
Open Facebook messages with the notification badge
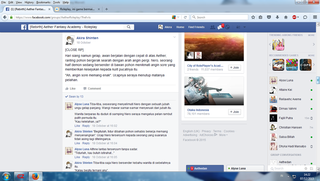click(220, 27)
